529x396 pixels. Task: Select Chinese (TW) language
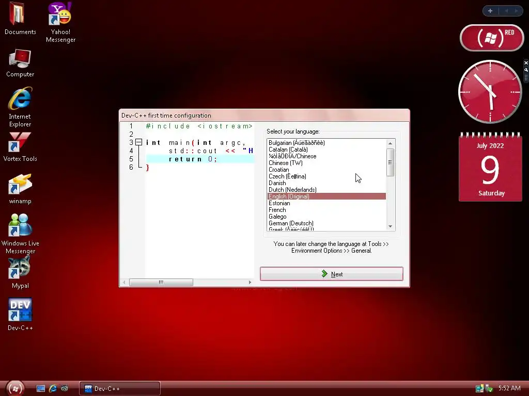(x=326, y=163)
